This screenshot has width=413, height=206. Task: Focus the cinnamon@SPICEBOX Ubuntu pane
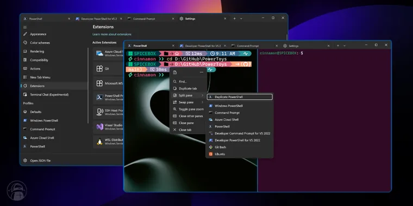324,120
